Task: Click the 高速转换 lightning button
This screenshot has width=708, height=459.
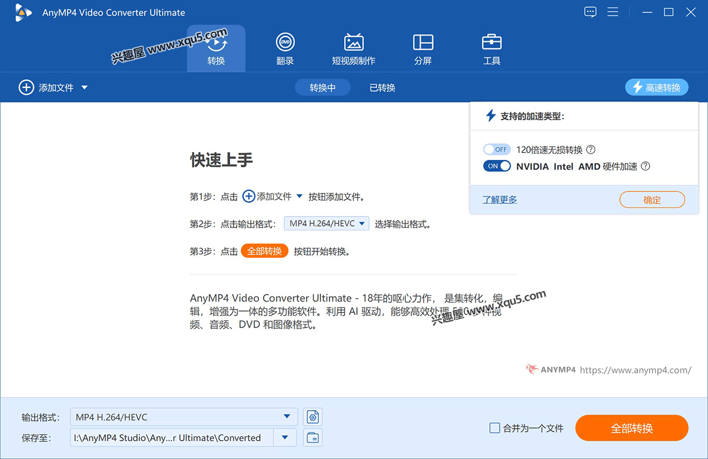Action: pyautogui.click(x=657, y=87)
